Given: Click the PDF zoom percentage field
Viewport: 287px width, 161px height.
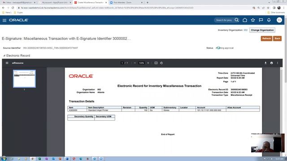Looking at the screenshot, I should tap(141, 63).
